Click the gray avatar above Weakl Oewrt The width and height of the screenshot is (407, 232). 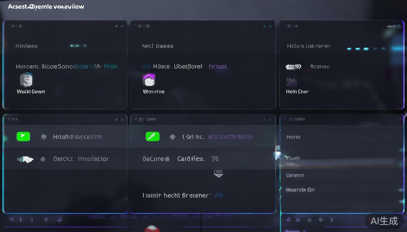click(26, 80)
